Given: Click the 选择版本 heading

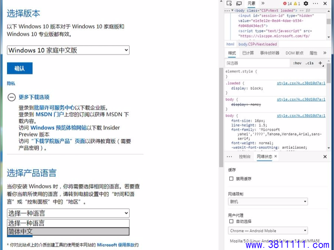Looking at the screenshot, I should click(23, 13).
